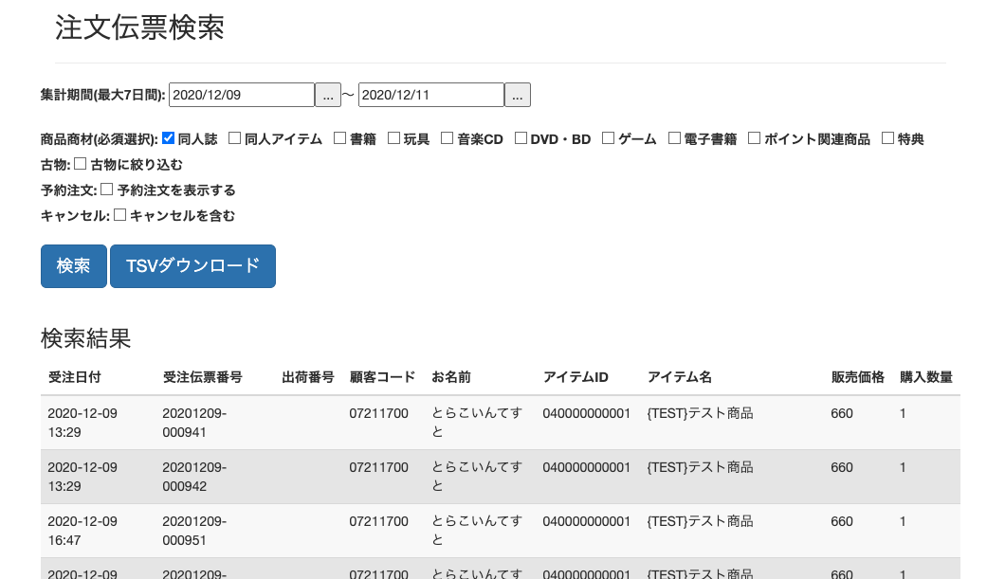Screen dimensions: 987x579
Task: Click the start date input field
Action: 241,95
